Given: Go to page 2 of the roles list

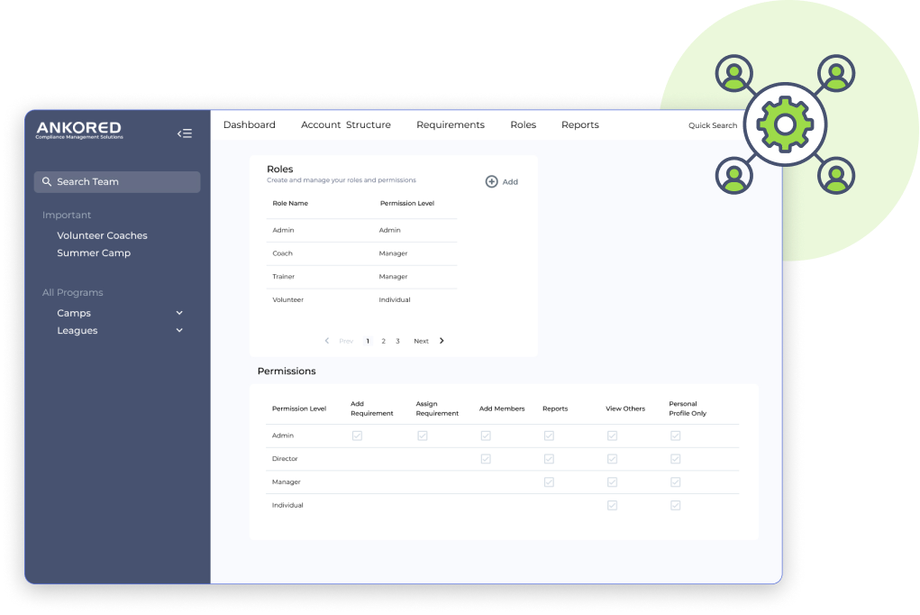Looking at the screenshot, I should [382, 341].
